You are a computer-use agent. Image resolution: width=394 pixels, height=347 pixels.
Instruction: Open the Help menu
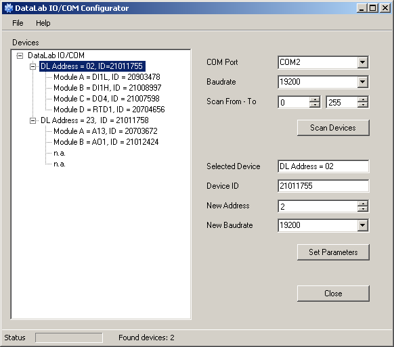click(x=43, y=23)
